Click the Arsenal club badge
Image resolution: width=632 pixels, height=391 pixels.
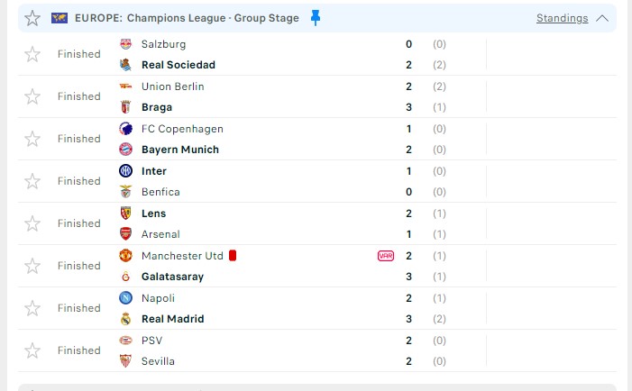125,234
